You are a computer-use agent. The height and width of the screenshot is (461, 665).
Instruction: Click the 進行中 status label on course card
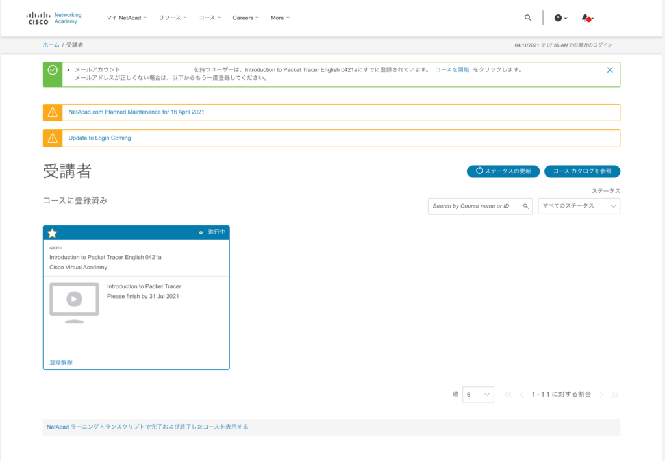[216, 232]
